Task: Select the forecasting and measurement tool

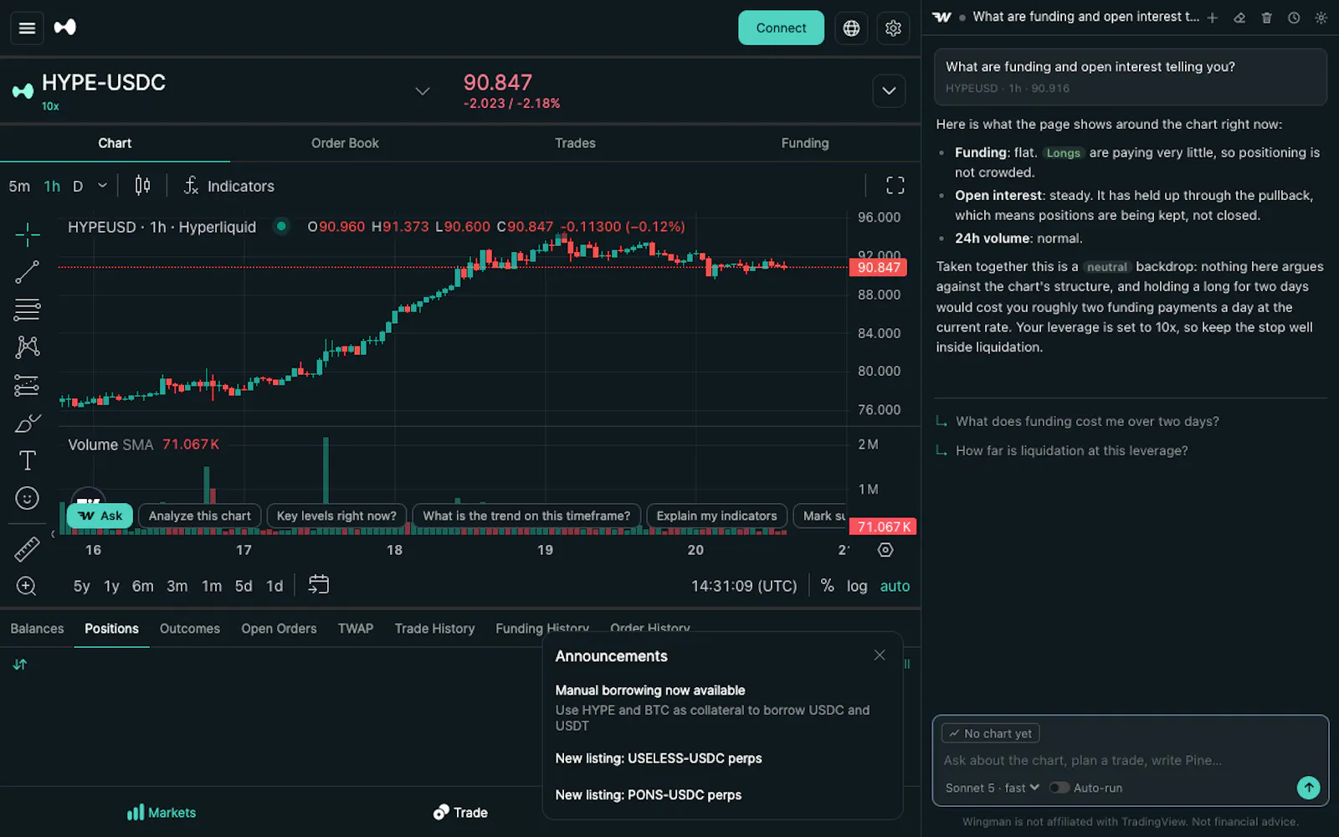Action: [27, 385]
